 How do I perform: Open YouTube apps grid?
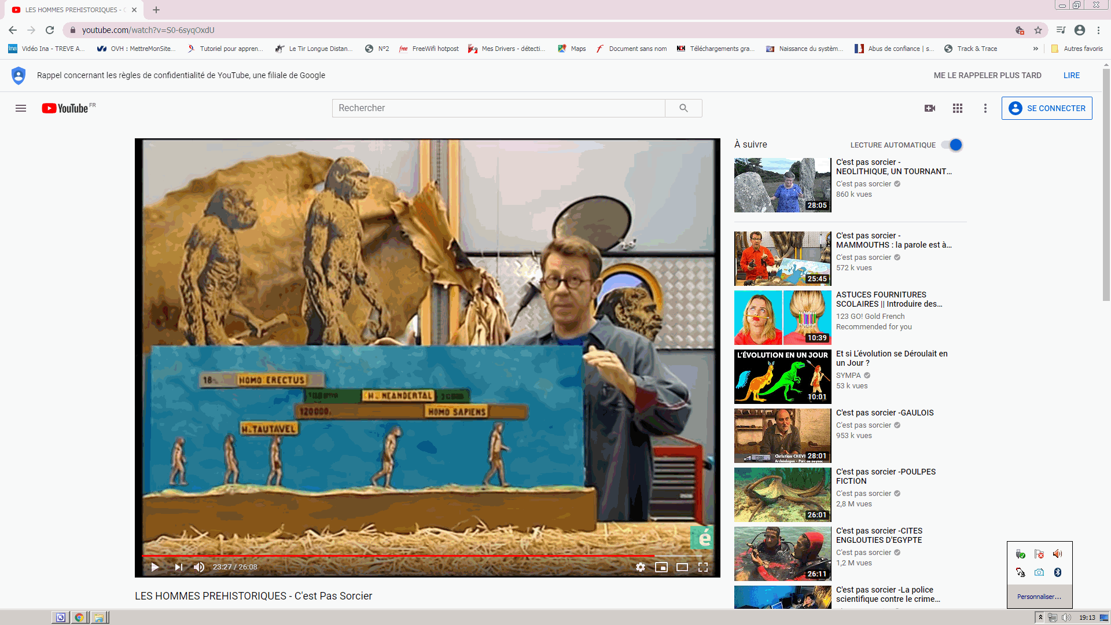tap(958, 108)
